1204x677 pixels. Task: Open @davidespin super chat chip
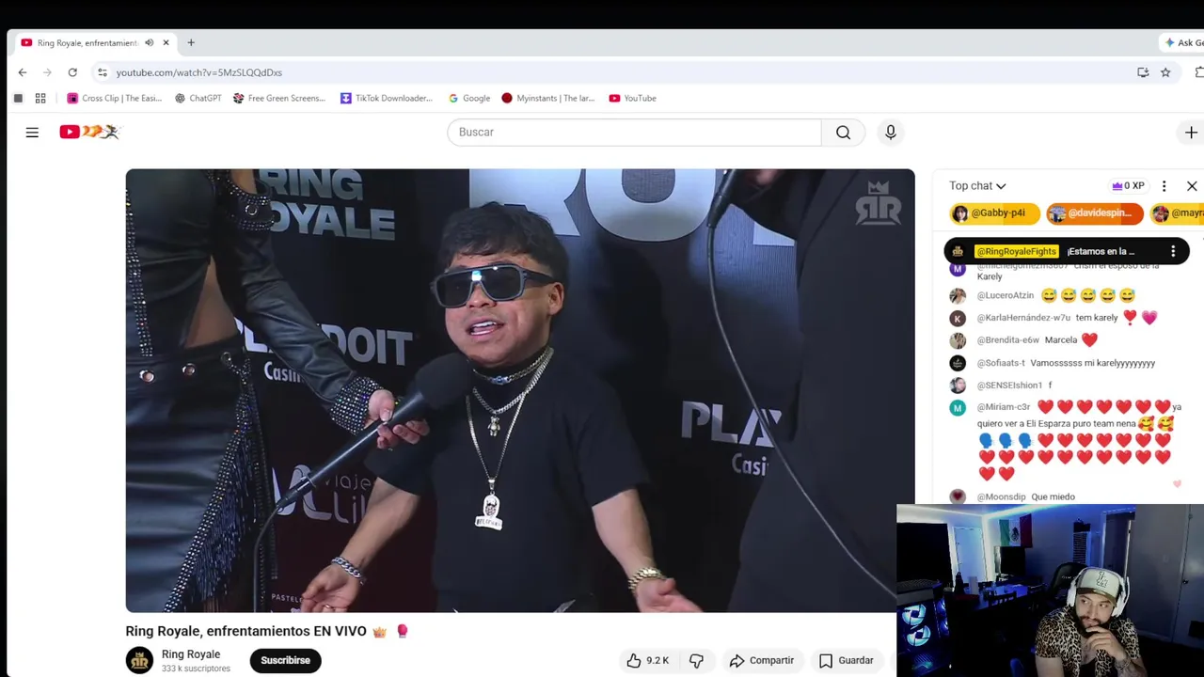point(1094,213)
